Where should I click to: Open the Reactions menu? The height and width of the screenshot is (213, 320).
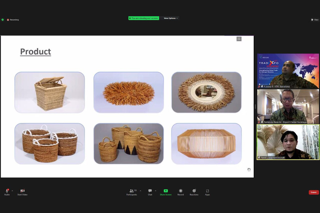tap(194, 191)
